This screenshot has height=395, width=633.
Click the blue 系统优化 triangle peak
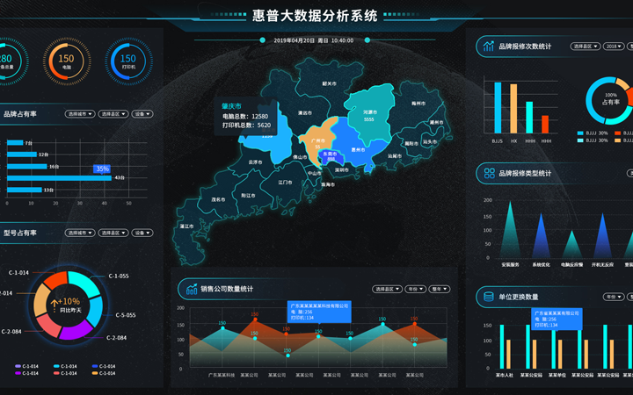(541, 238)
